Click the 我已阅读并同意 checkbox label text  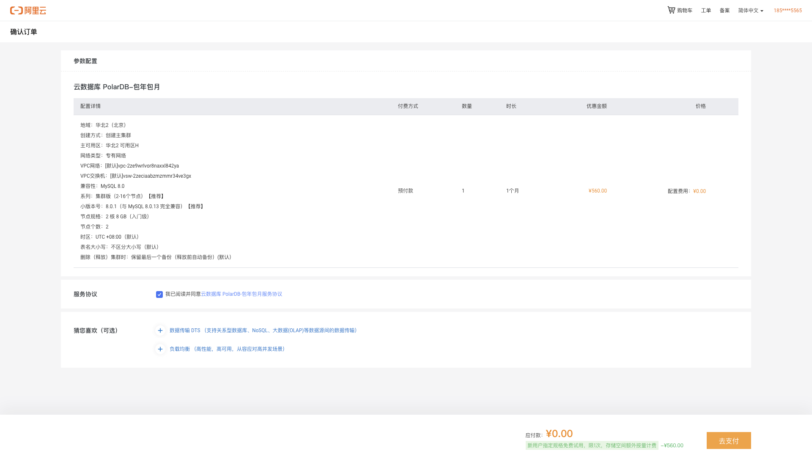[x=183, y=294]
